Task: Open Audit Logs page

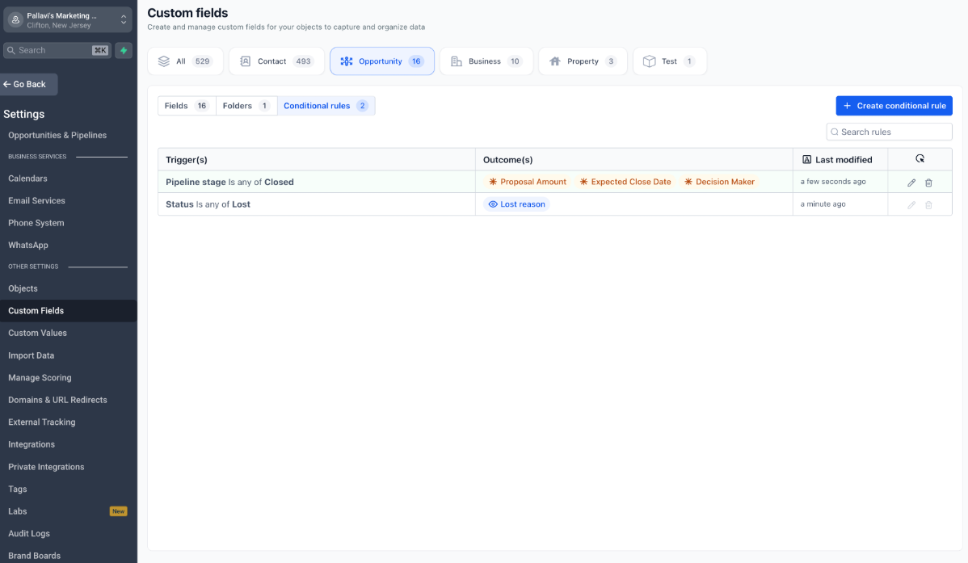Action: tap(29, 533)
